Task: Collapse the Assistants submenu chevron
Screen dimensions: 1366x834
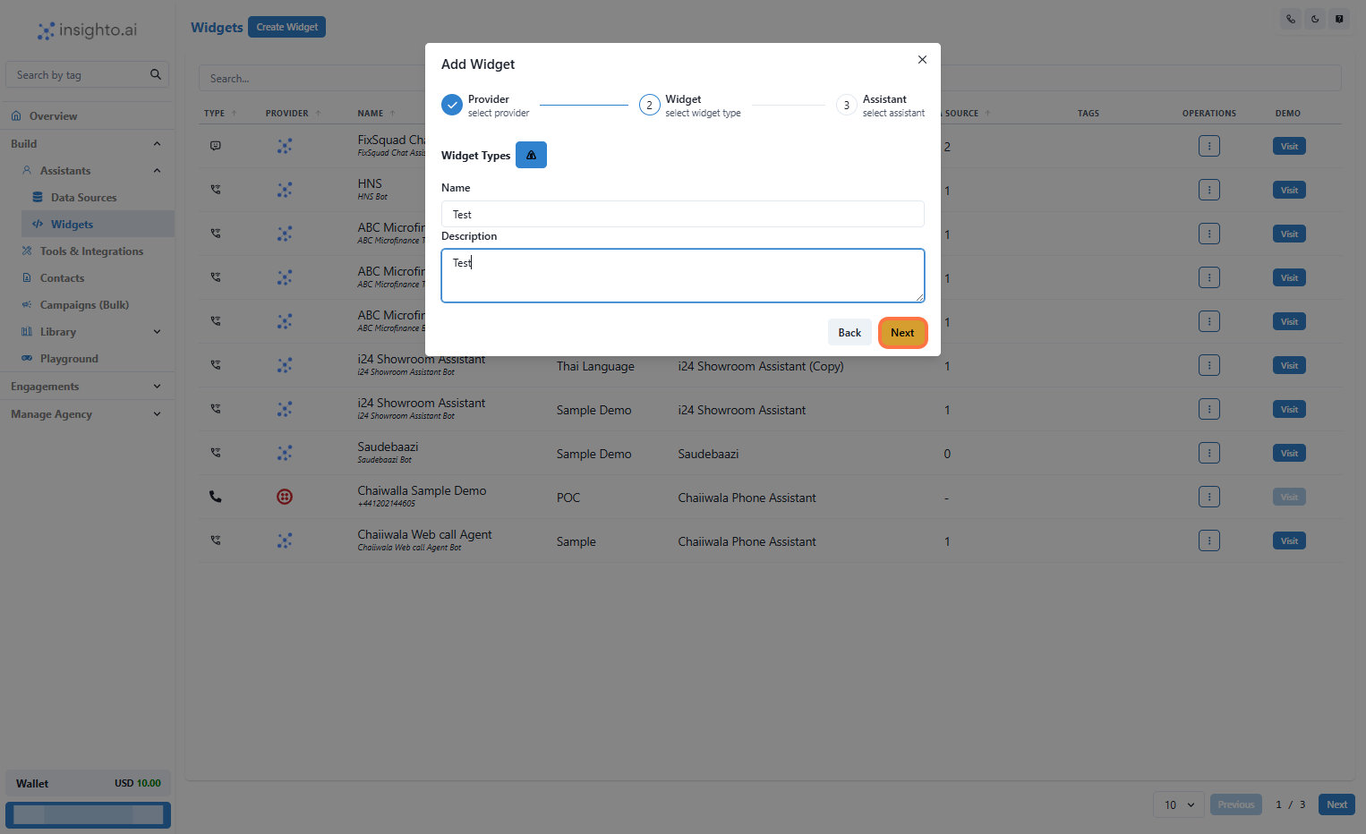Action: click(x=158, y=171)
